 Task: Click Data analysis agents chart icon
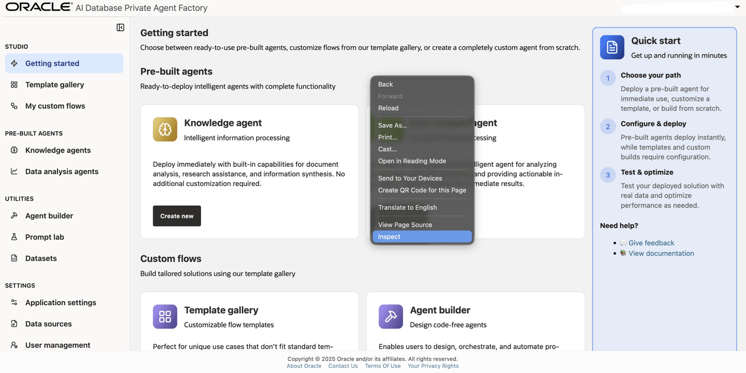[x=14, y=171]
